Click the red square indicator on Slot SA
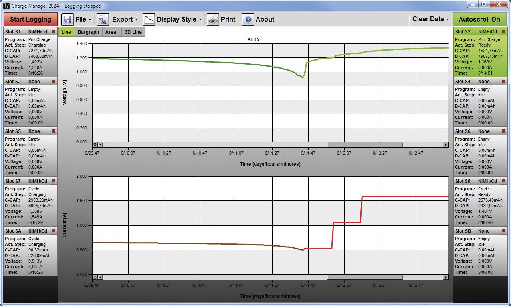511x306 pixels. [x=54, y=231]
